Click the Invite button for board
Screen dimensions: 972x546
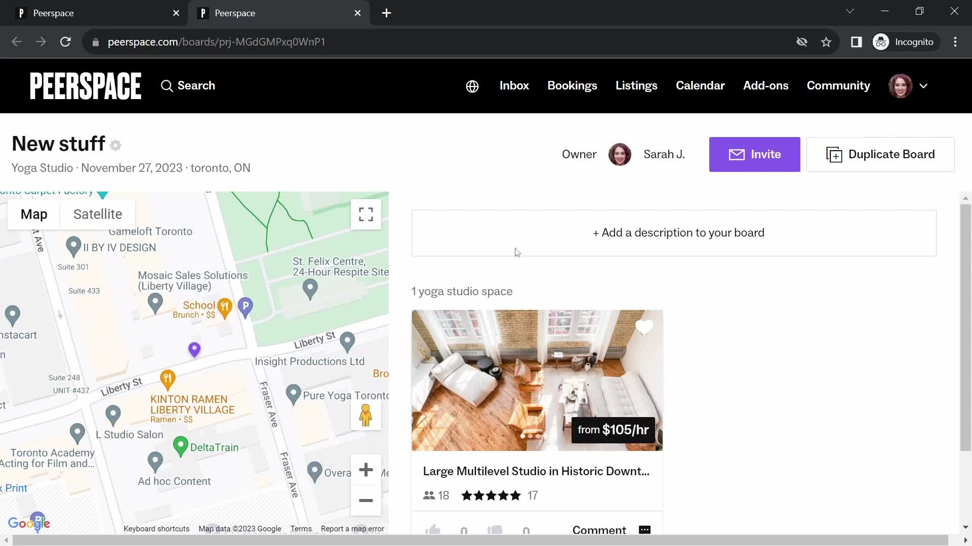point(755,154)
